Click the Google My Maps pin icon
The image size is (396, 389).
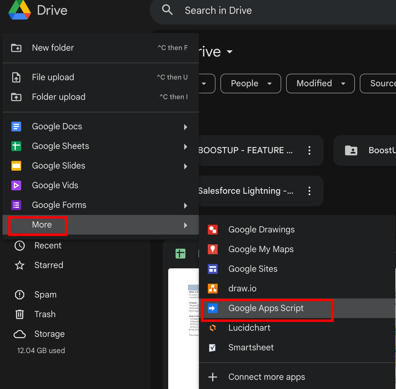tap(213, 249)
